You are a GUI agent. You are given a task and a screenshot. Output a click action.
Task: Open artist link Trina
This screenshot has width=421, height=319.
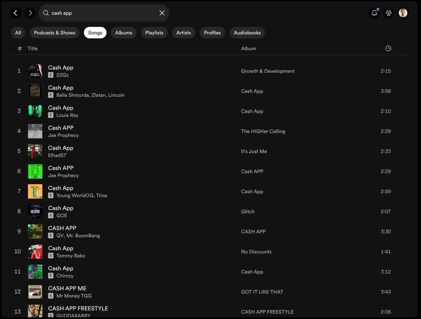(101, 196)
